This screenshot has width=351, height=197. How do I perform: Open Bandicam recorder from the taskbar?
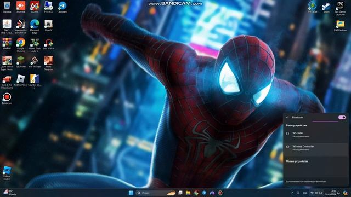tap(220, 193)
